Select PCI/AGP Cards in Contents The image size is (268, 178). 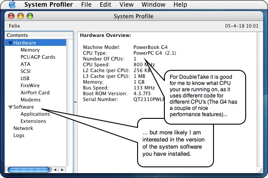38,57
